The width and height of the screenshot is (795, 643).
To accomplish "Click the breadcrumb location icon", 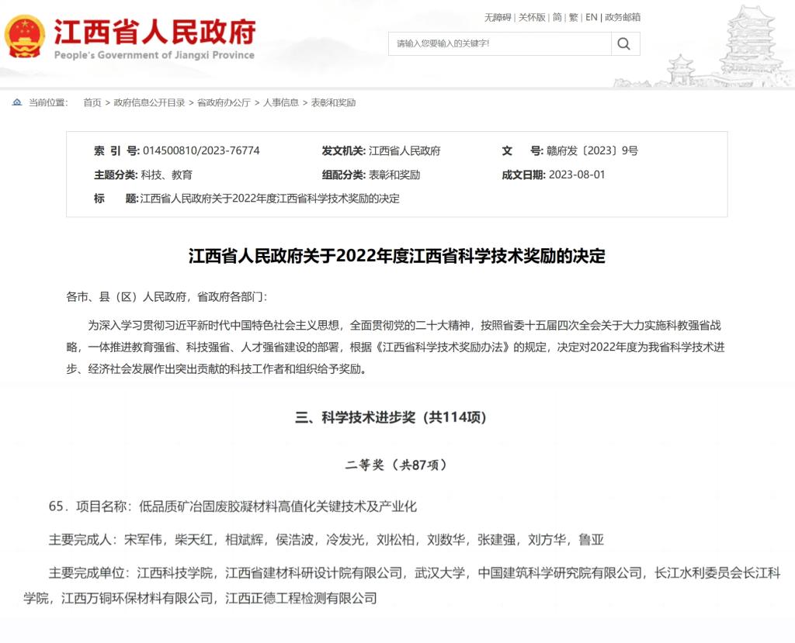I will pyautogui.click(x=17, y=102).
